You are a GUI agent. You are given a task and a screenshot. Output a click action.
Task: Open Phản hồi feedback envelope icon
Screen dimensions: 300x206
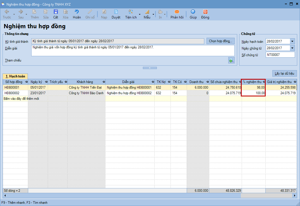(177, 12)
